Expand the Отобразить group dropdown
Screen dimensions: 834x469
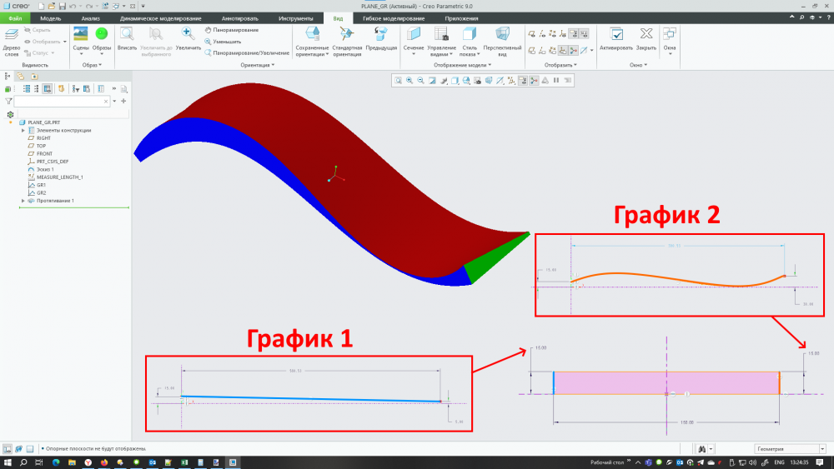[x=560, y=65]
